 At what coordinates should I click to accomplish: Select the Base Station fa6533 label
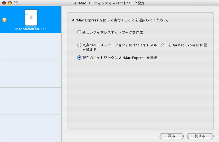tap(30, 29)
